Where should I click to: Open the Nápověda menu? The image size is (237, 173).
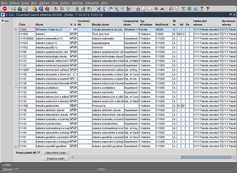tap(92, 3)
